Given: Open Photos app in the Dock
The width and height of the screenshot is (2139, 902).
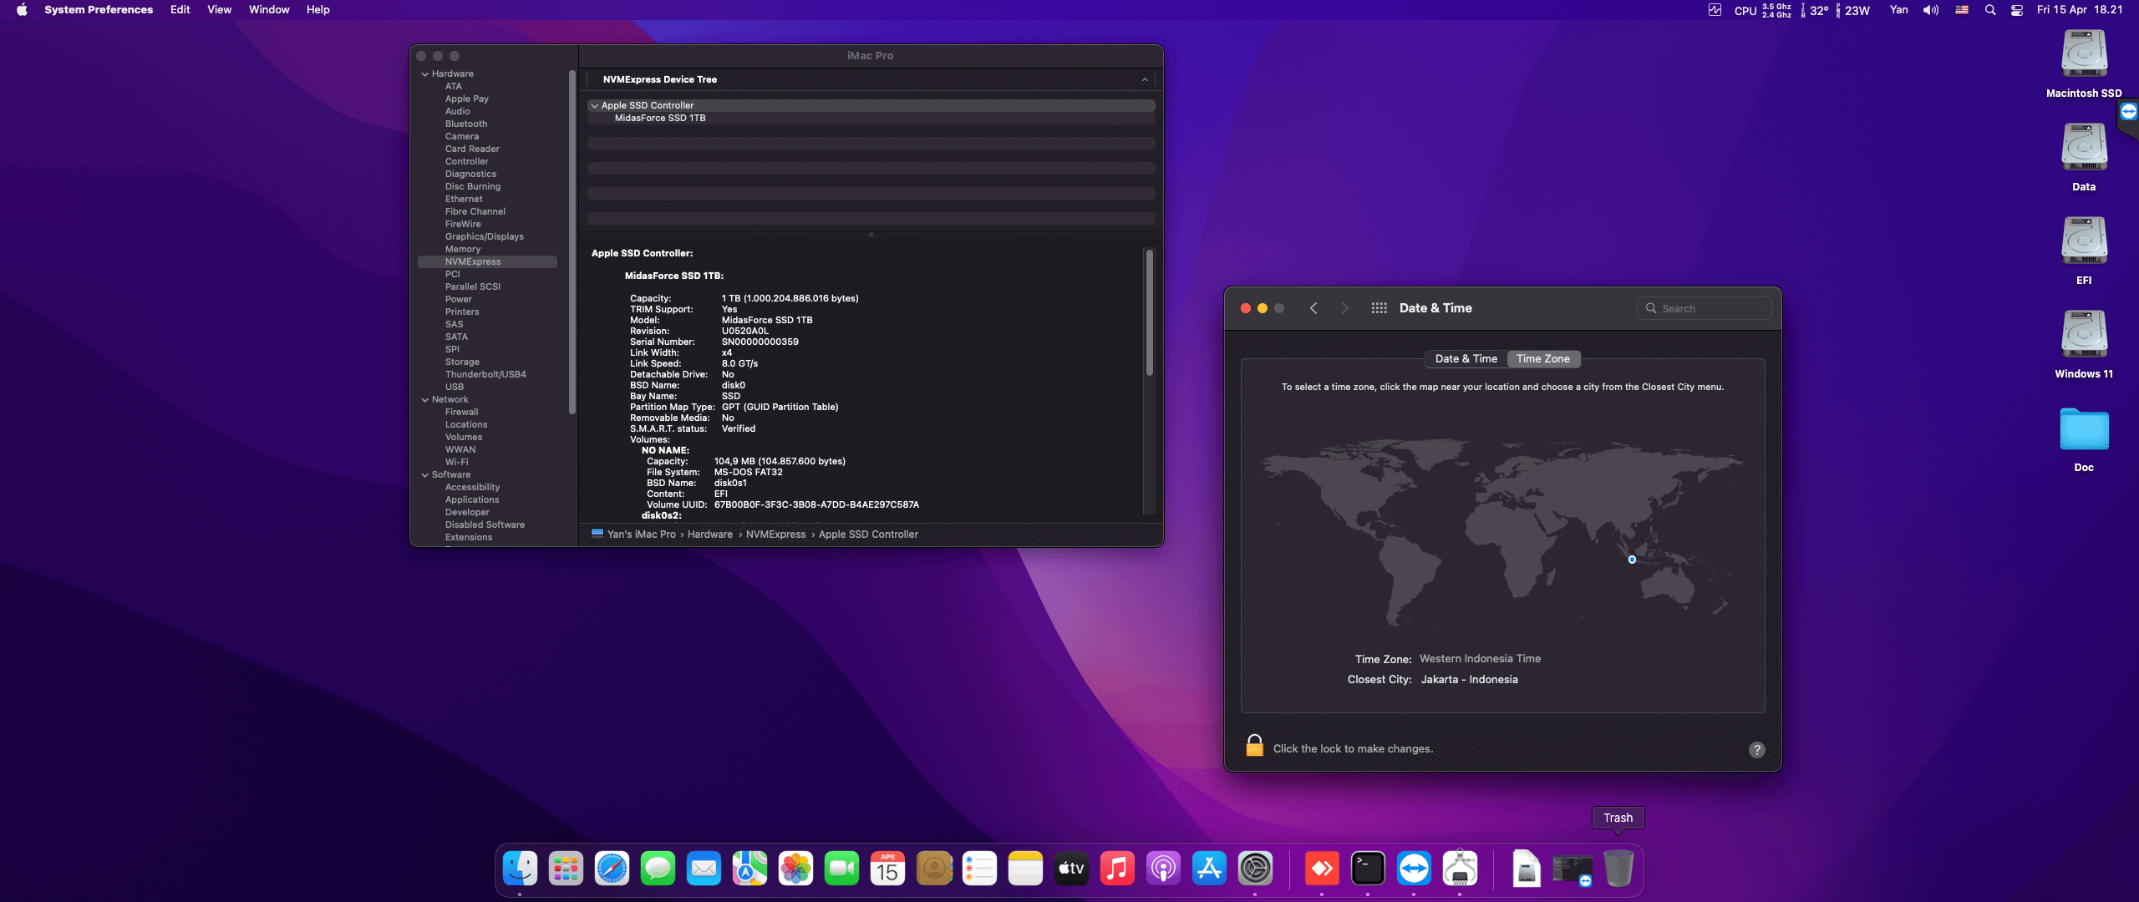Looking at the screenshot, I should point(795,869).
